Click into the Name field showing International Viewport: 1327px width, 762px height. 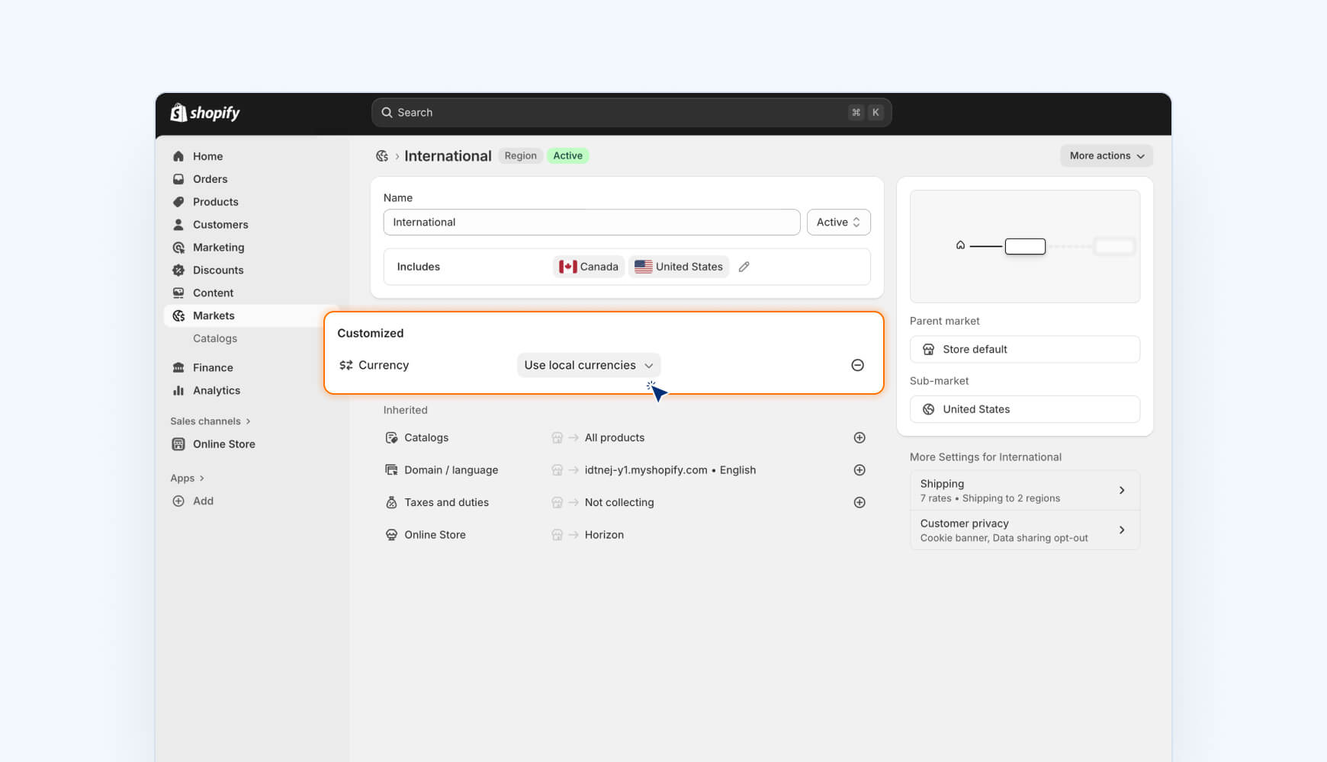(x=592, y=222)
